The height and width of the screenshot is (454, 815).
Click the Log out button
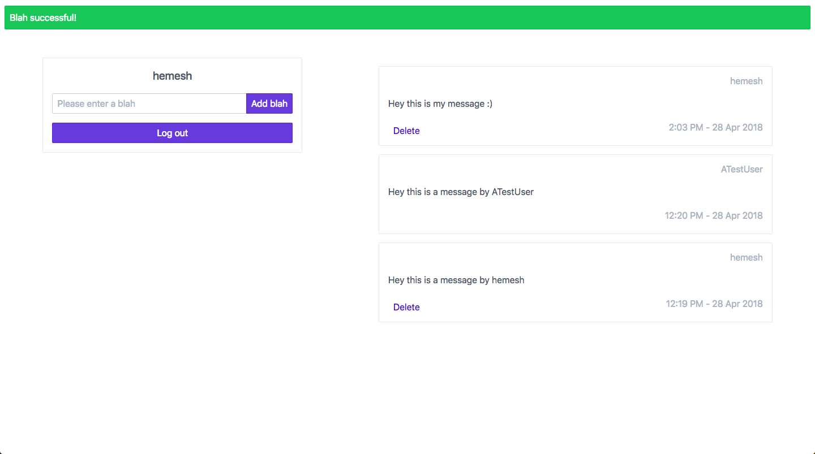coord(172,133)
